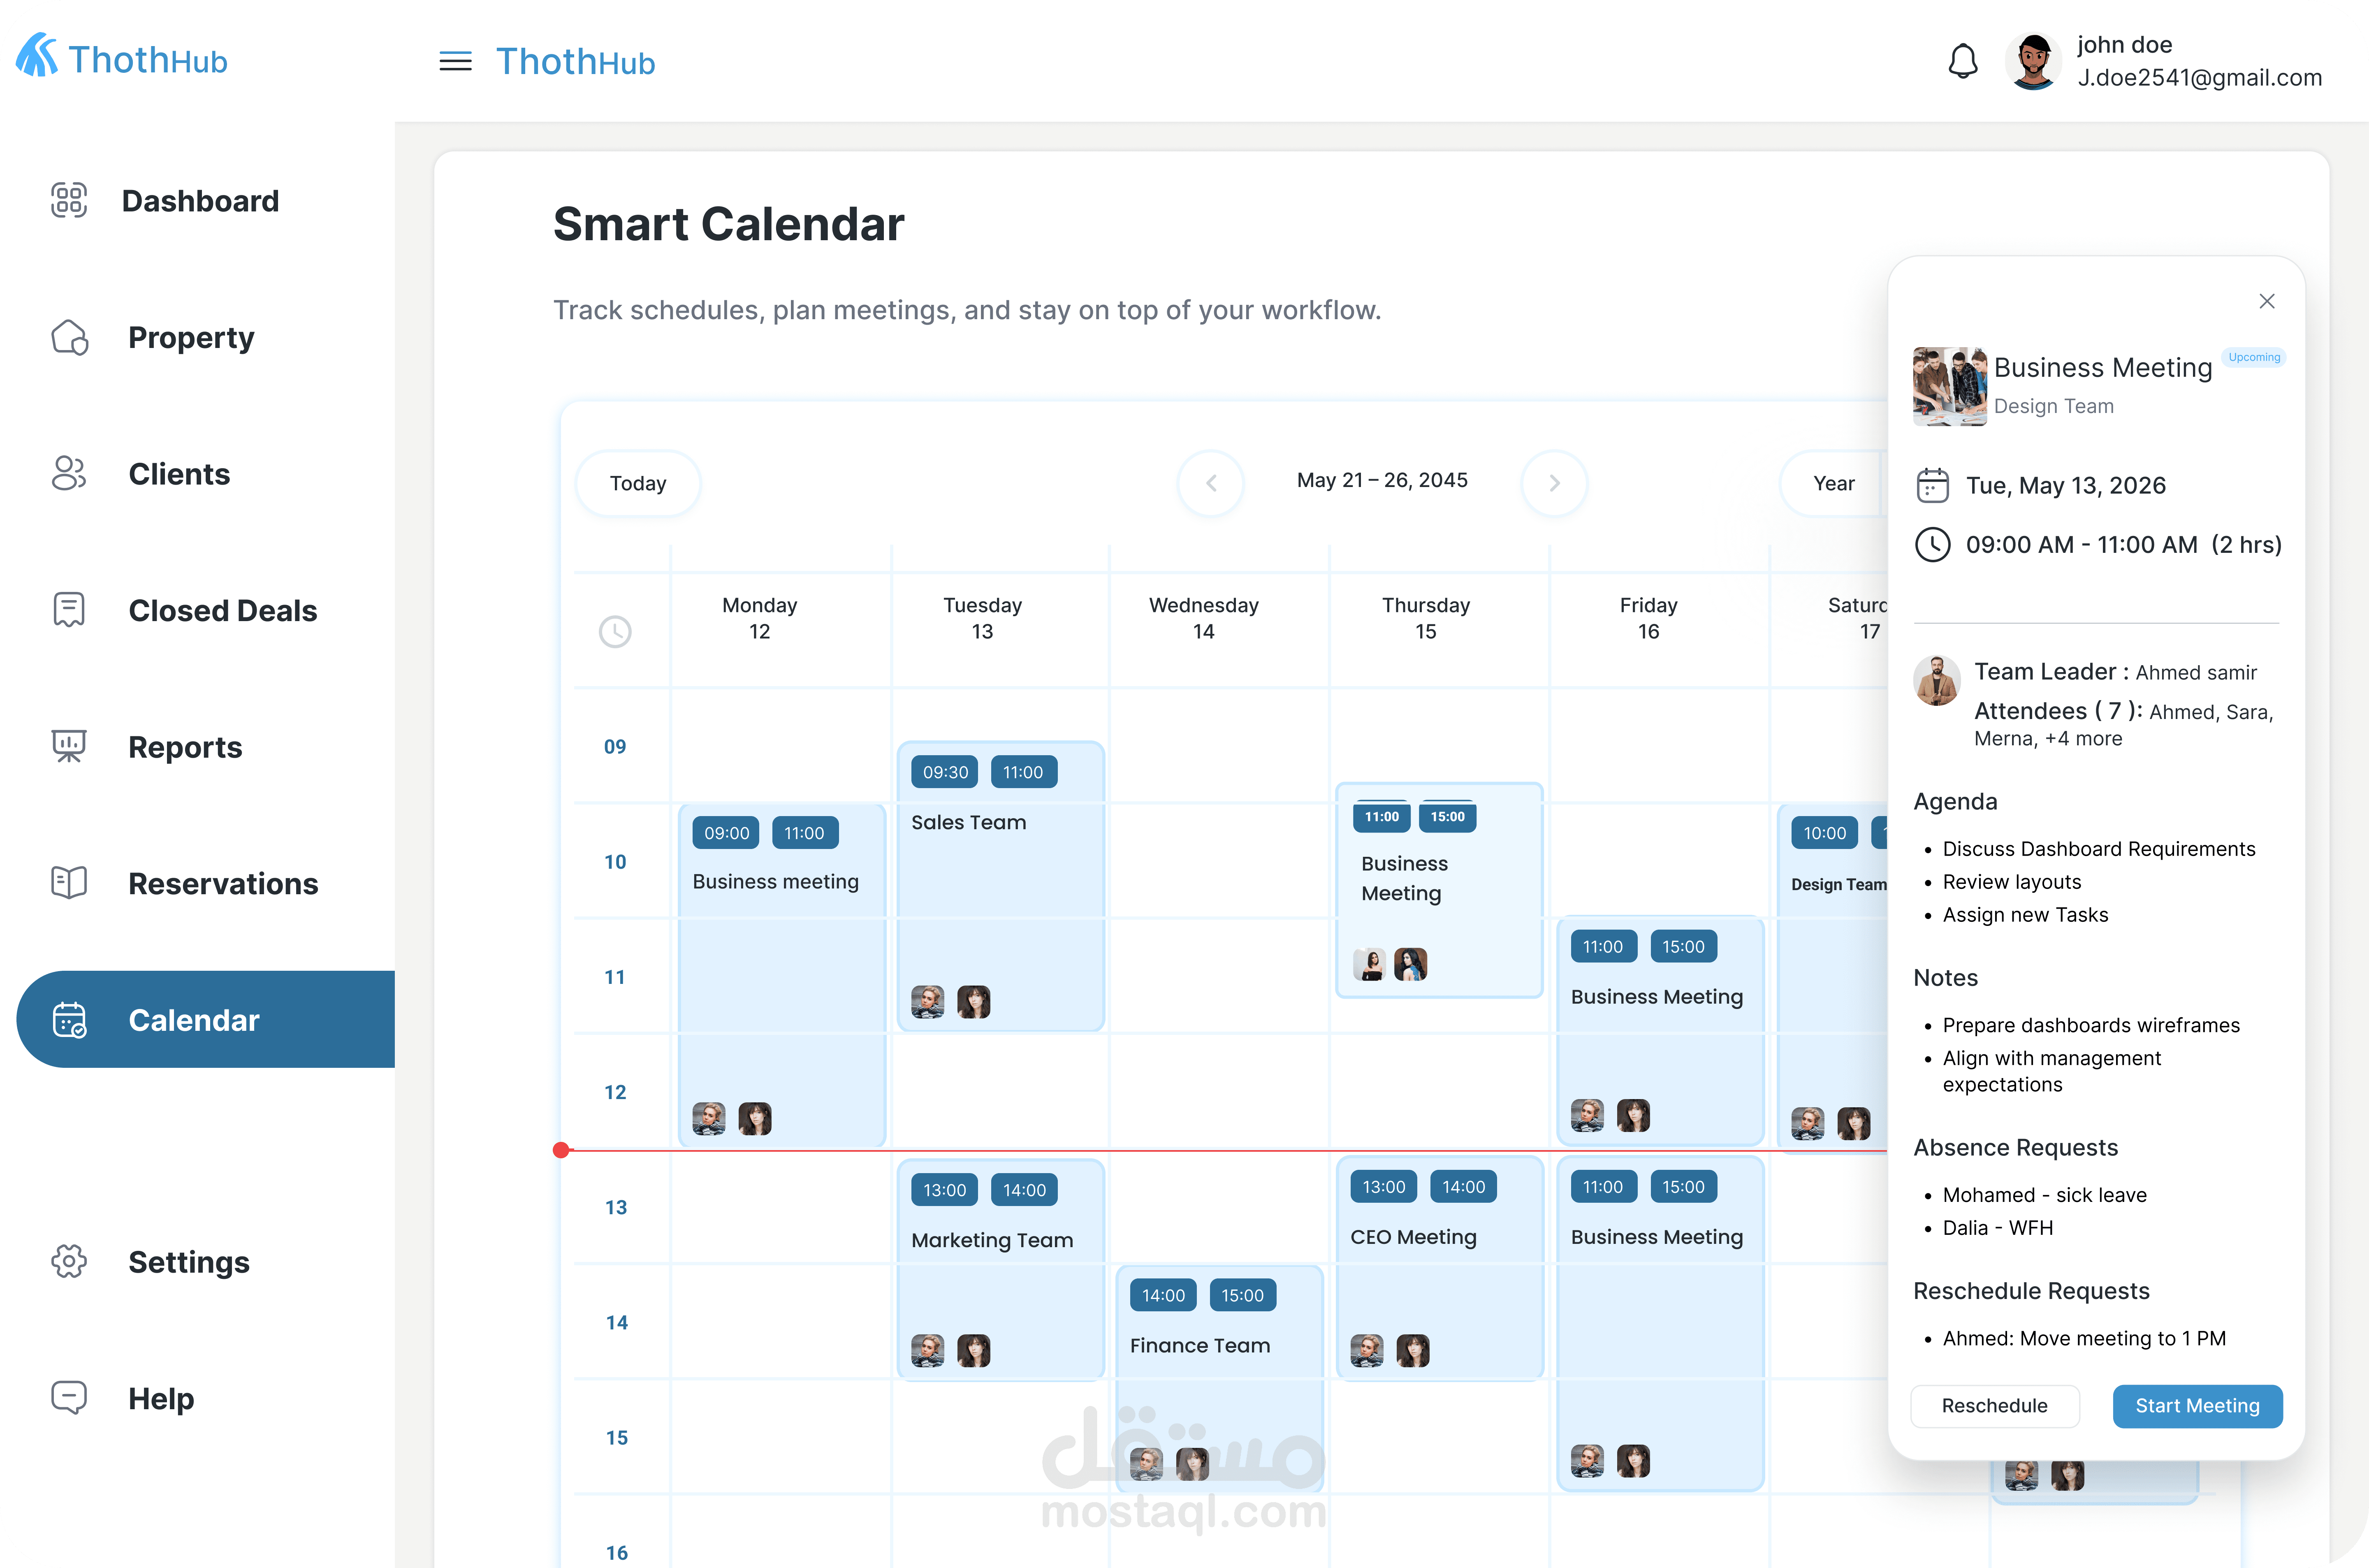Open the notifications bell
This screenshot has width=2369, height=1568.
(x=1962, y=62)
